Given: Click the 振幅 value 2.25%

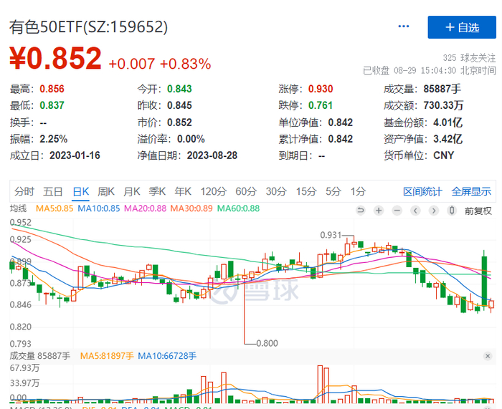Looking at the screenshot, I should click(54, 139).
